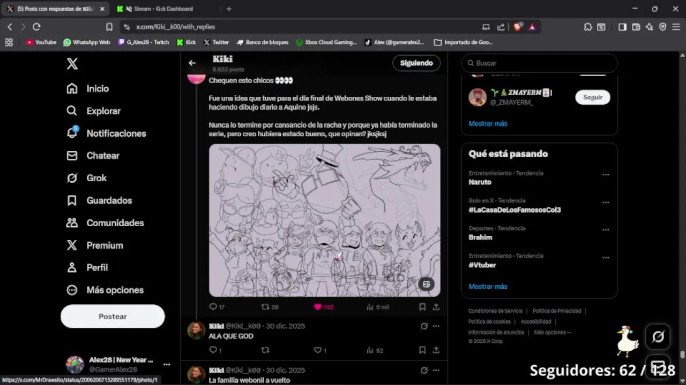Unlike the post with 742 likes
This screenshot has height=385, width=686.
tap(318, 307)
